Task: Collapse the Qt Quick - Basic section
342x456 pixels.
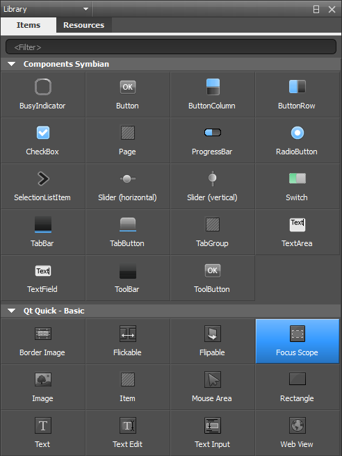Action: 12,311
